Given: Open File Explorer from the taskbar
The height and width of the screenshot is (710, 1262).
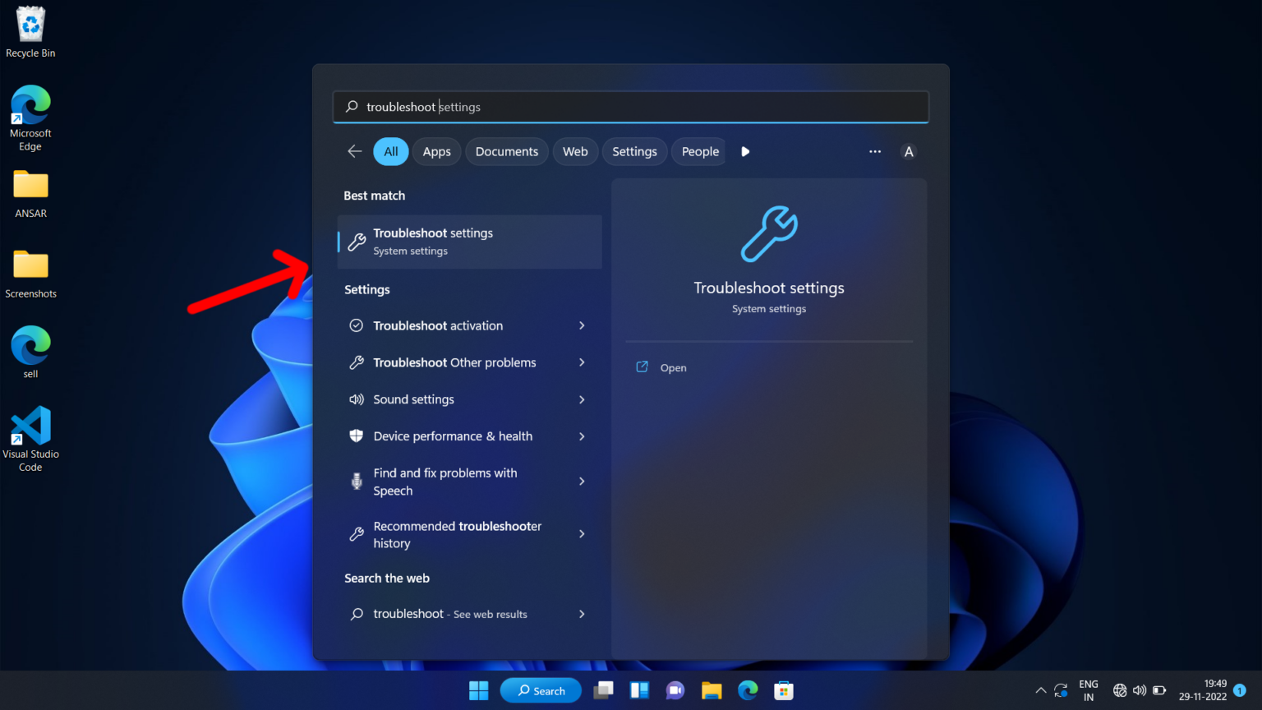Looking at the screenshot, I should 711,690.
